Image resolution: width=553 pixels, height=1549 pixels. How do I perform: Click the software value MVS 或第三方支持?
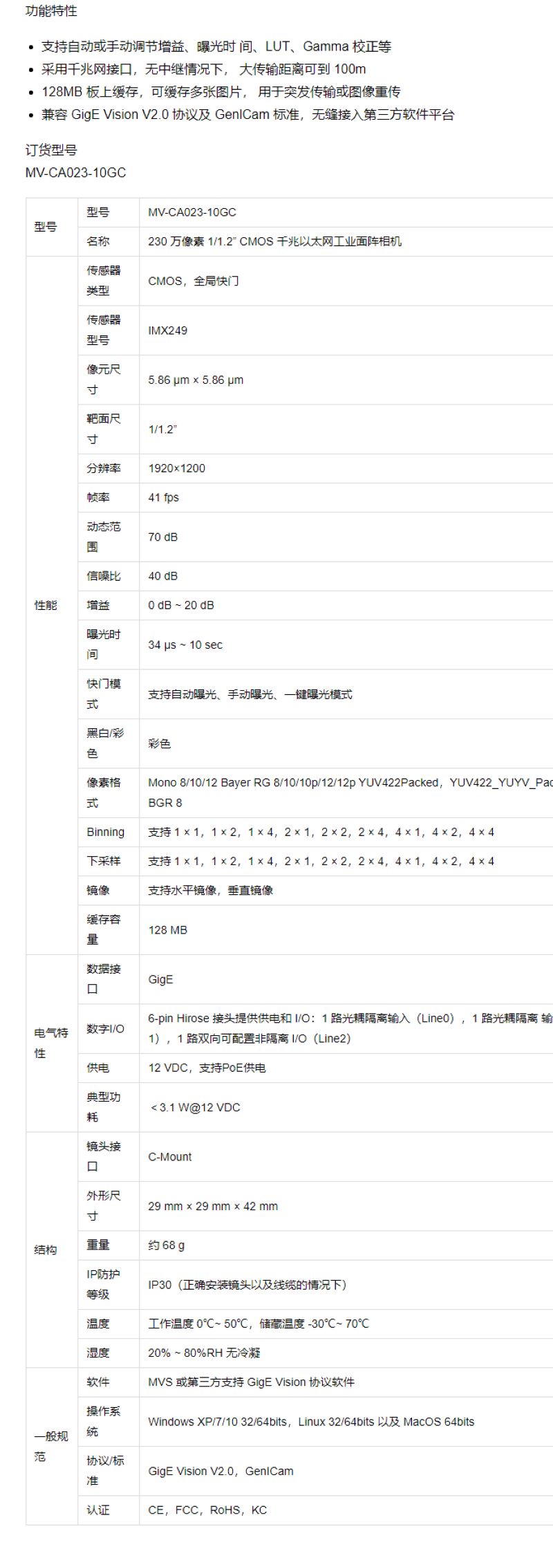[251, 1382]
